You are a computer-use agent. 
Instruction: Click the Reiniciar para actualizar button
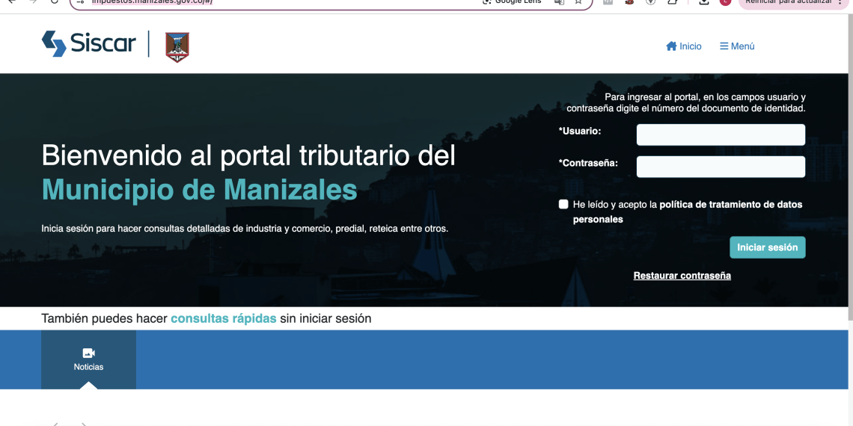(793, 2)
